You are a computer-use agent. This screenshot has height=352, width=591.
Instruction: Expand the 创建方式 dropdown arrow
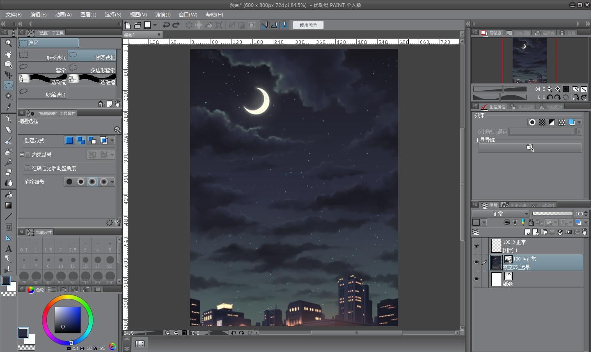[x=112, y=141]
